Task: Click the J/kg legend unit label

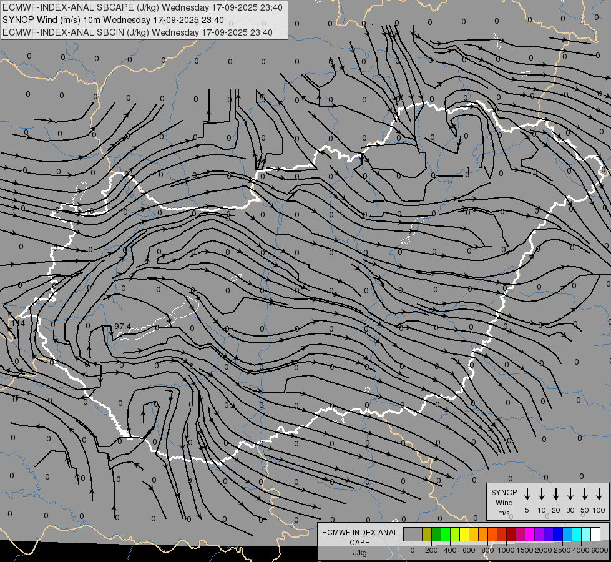Action: (x=359, y=553)
